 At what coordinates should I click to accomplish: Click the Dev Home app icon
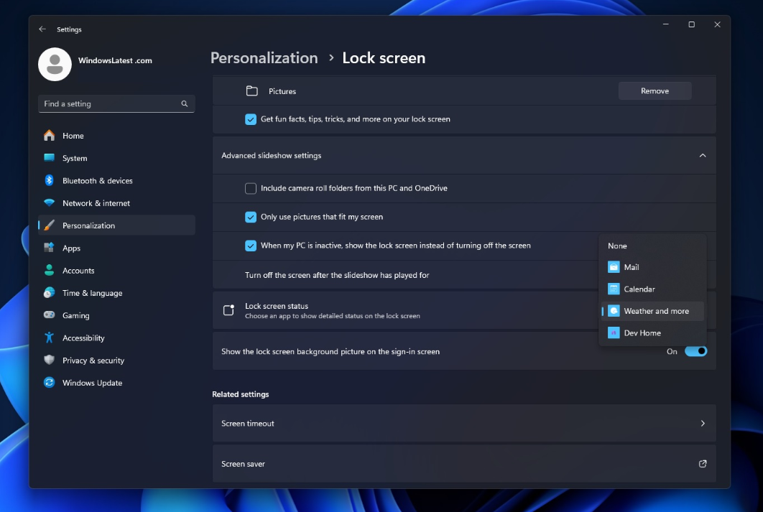pyautogui.click(x=614, y=332)
